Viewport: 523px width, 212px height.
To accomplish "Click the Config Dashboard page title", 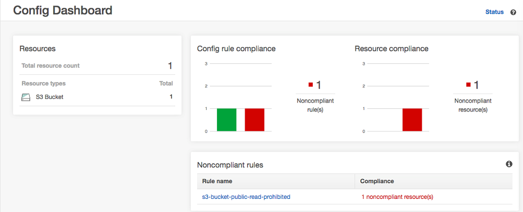I will 62,10.
